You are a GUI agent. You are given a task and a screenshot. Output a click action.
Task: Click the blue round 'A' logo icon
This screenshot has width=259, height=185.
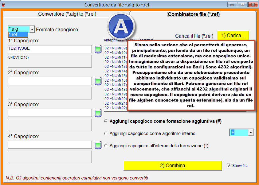coord(121,26)
